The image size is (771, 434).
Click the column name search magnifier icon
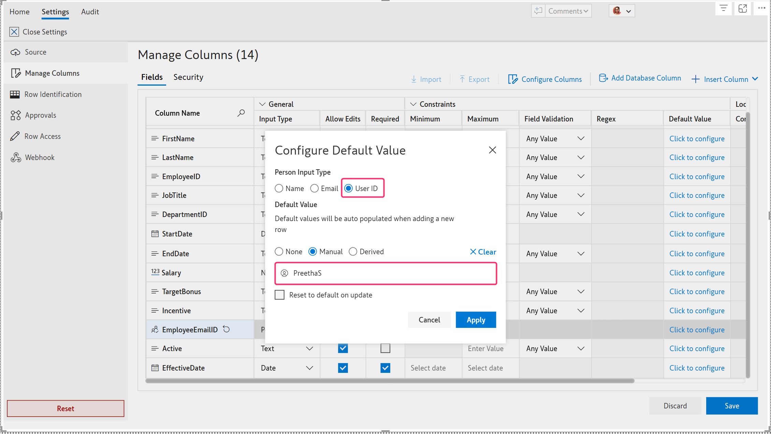241,113
